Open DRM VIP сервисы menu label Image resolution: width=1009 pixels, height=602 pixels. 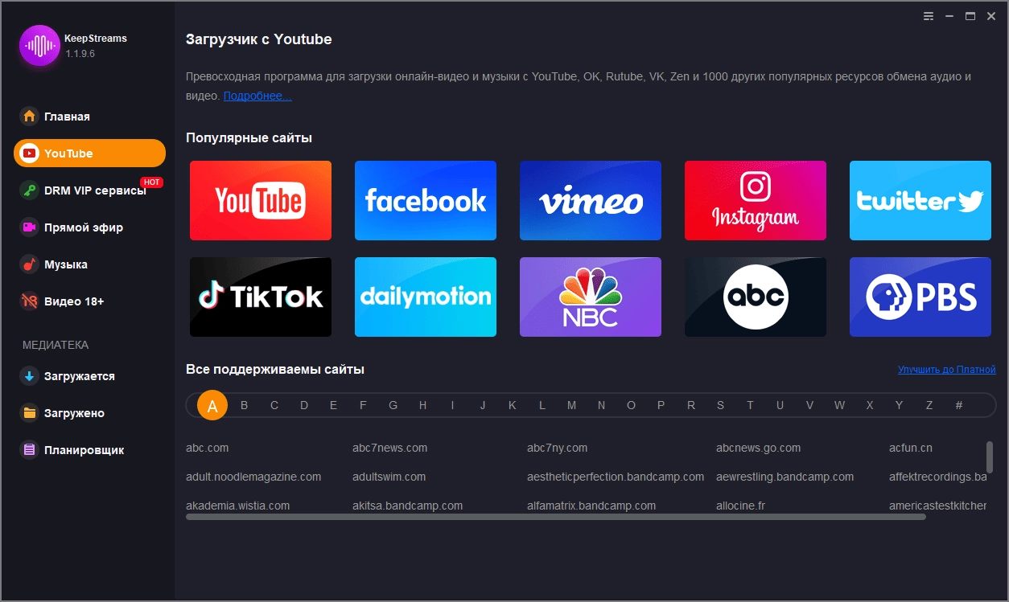point(95,190)
